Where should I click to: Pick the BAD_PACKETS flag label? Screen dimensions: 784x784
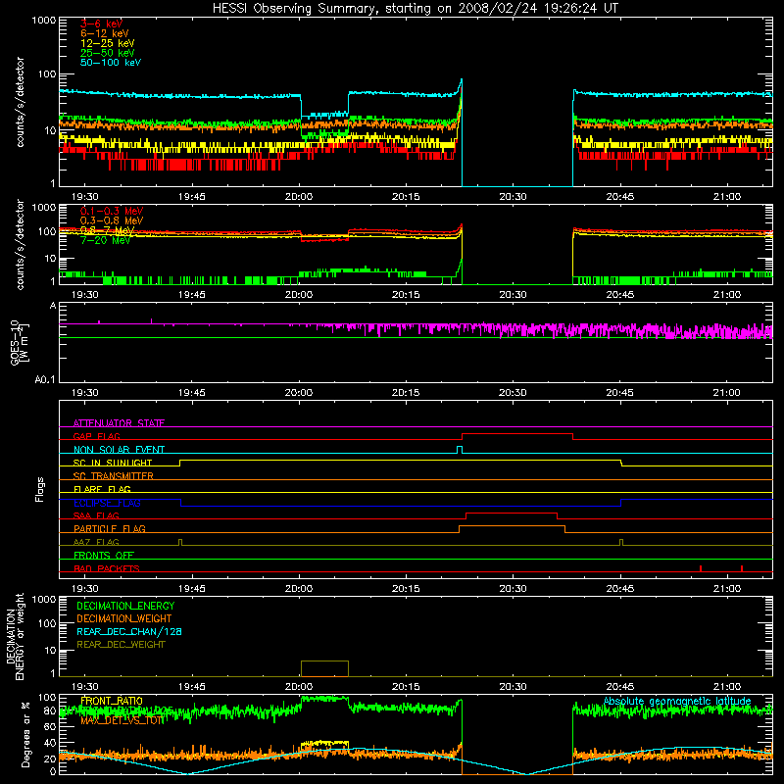pos(107,568)
